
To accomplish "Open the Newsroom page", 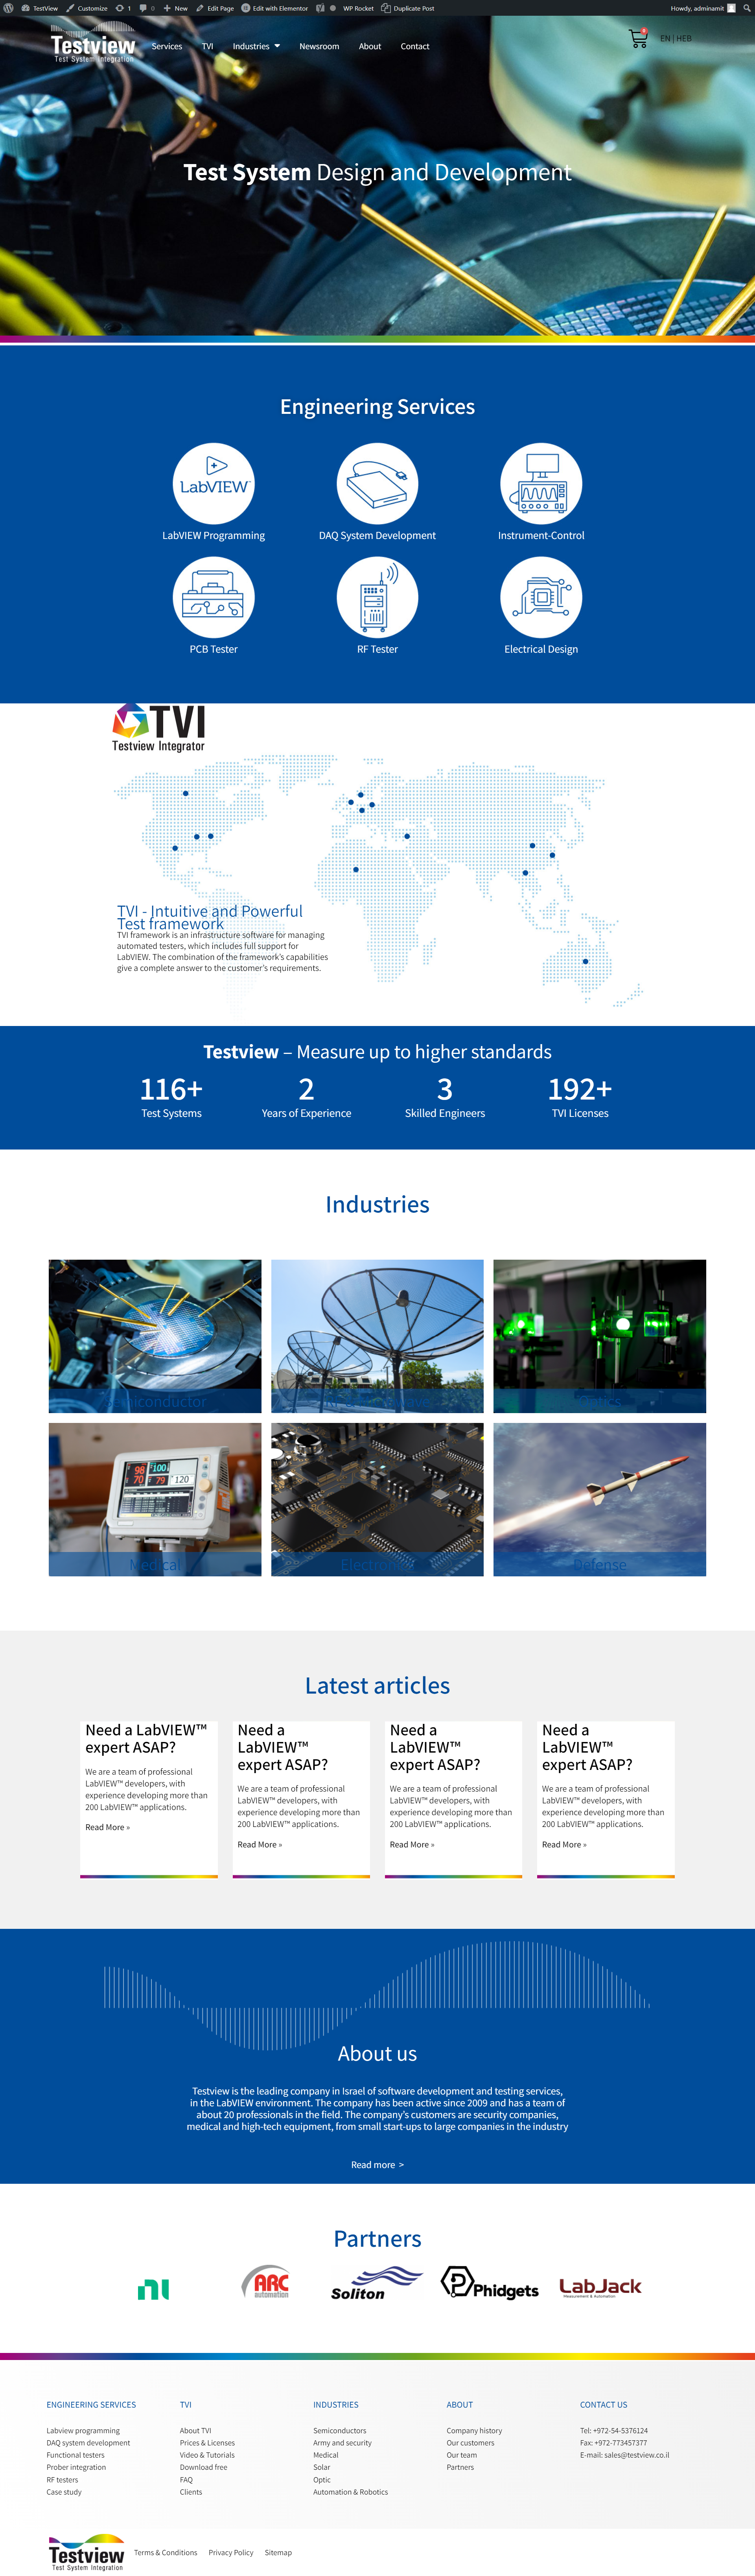I will coord(319,46).
